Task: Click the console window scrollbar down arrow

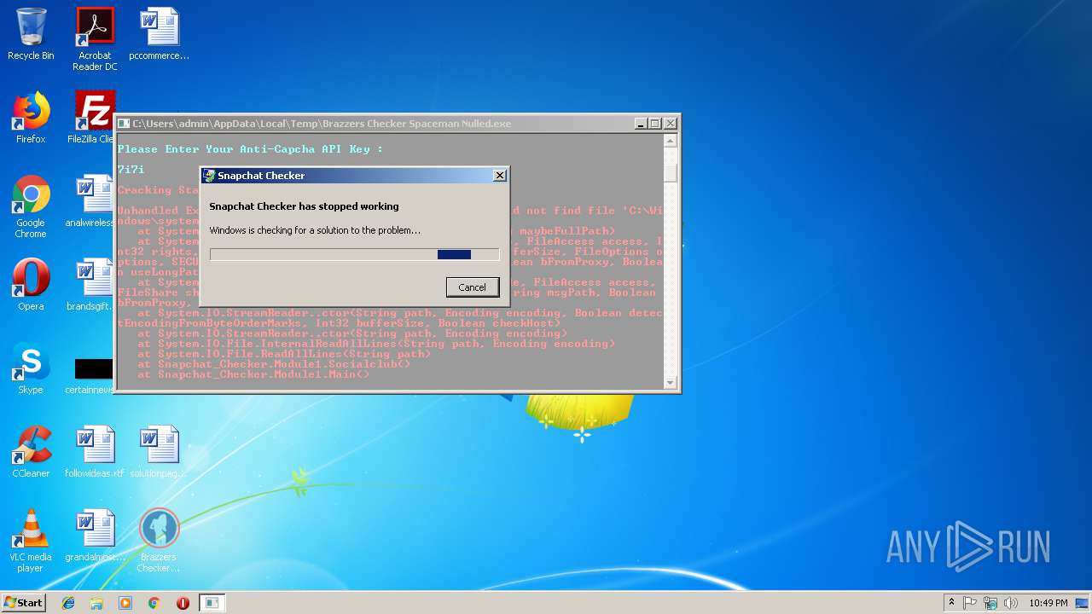Action: 671,383
